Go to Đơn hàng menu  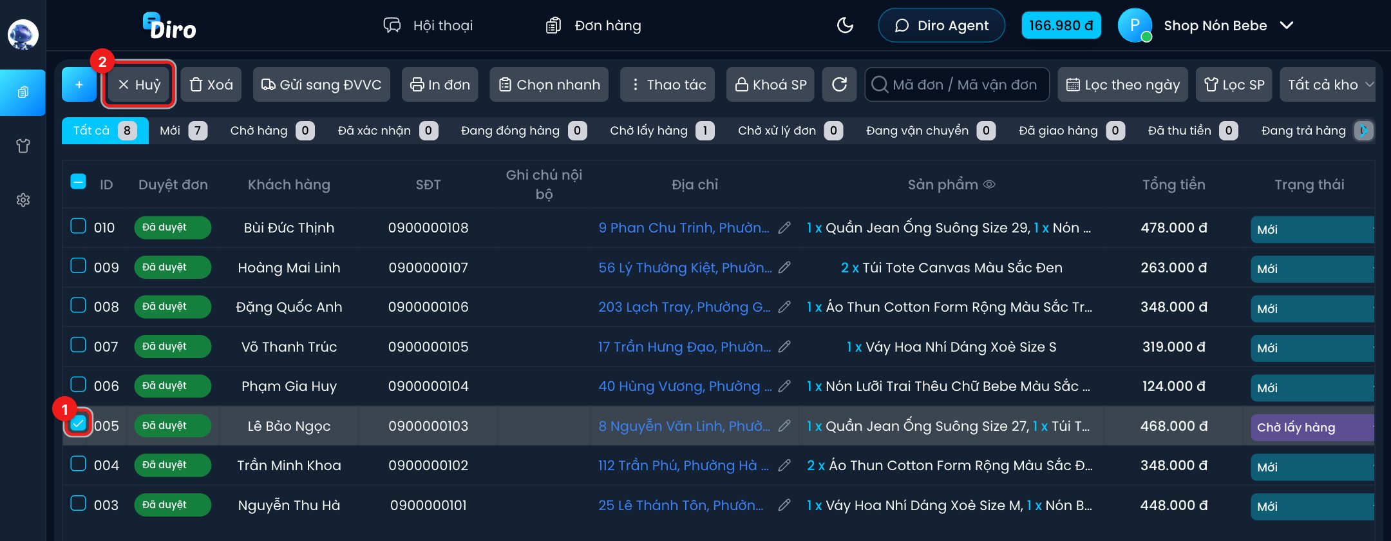pos(593,26)
